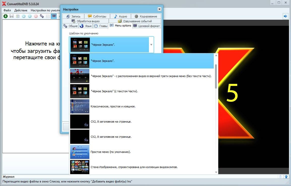Click the red X Remove icon
The width and height of the screenshot is (291, 186).
tap(36, 16)
